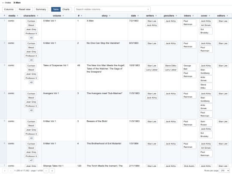The image size is (232, 174).
Task: Open the Columns button
Action: pyautogui.click(x=9, y=9)
